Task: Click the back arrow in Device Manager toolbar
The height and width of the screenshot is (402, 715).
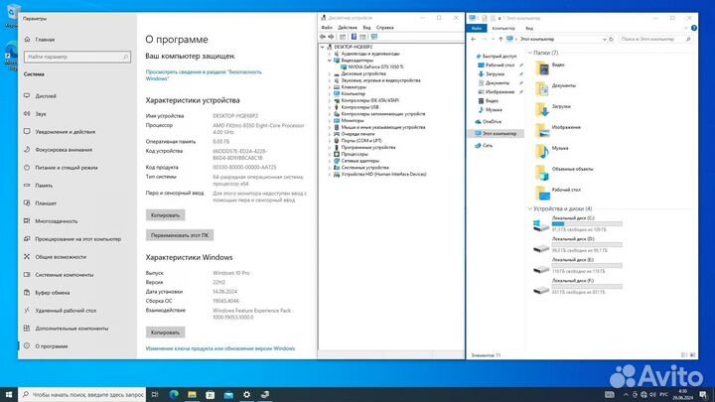Action: [x=323, y=37]
